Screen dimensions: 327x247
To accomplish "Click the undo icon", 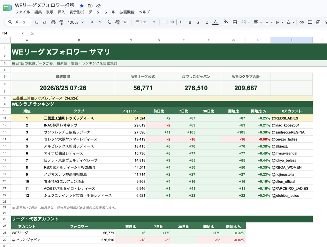I will point(37,22).
